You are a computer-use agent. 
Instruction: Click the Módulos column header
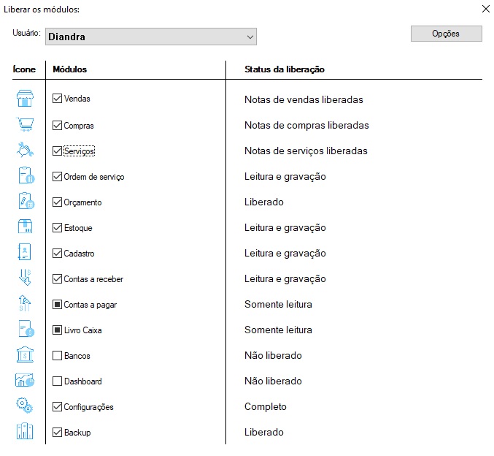pos(70,69)
